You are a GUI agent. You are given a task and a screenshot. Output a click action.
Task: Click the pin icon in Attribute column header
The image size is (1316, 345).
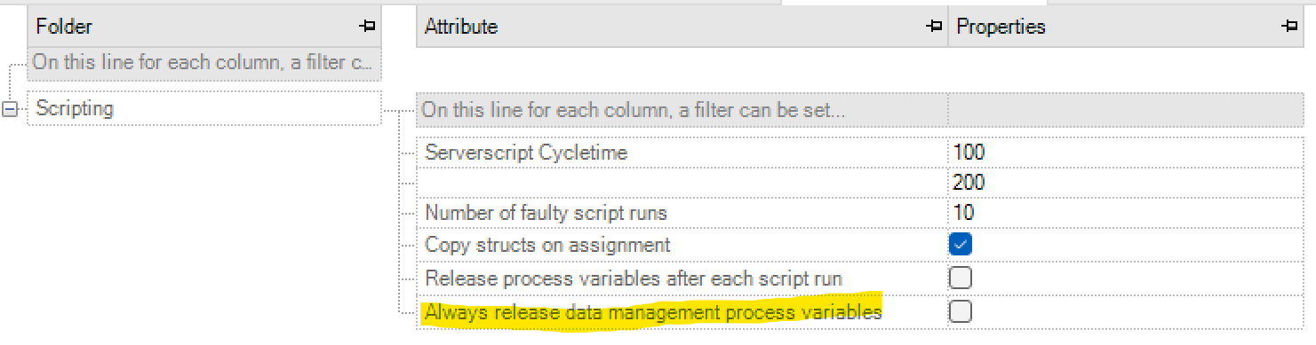[933, 27]
